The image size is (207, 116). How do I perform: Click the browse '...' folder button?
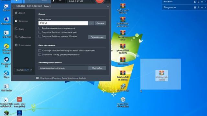(x=91, y=23)
